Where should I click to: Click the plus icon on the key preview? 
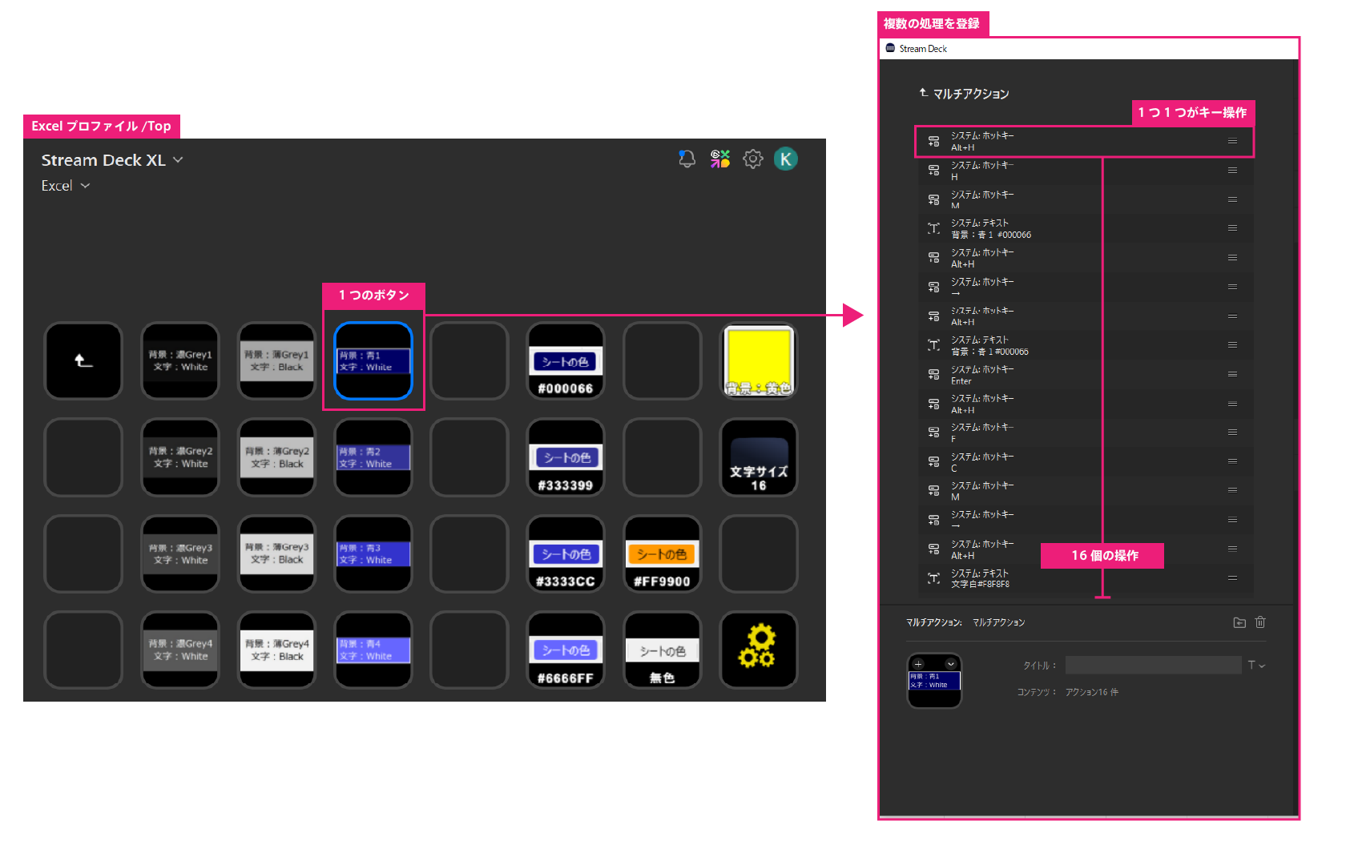[918, 664]
